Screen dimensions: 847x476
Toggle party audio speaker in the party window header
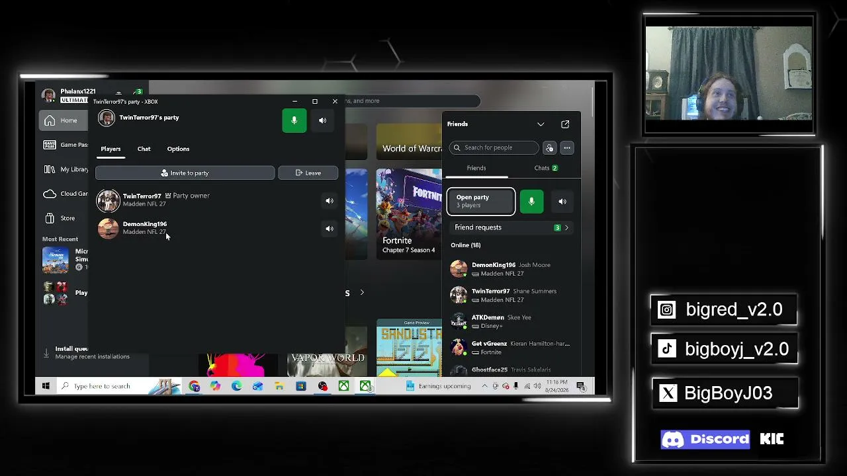tap(322, 120)
